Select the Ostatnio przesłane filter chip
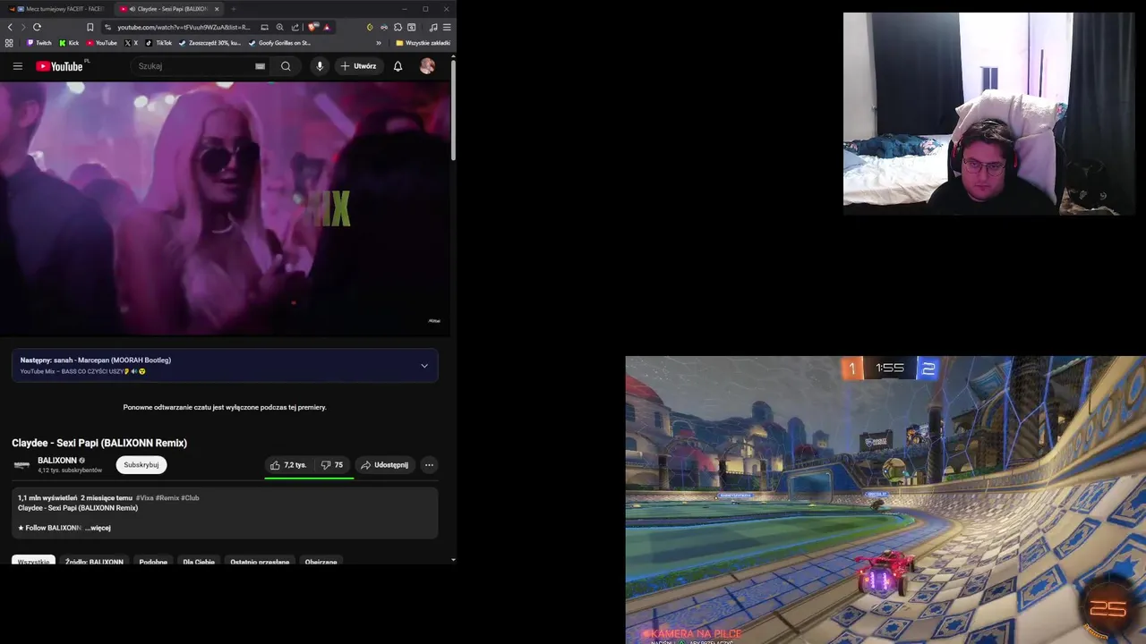 260,562
